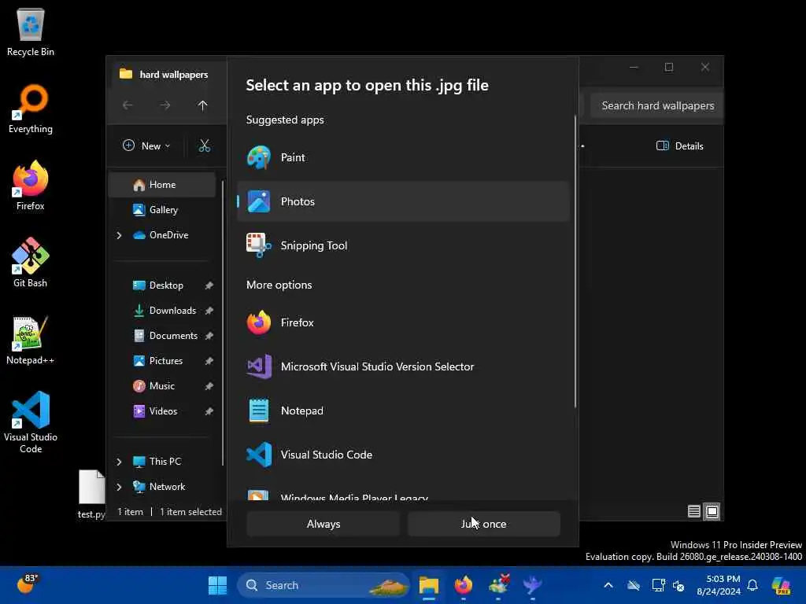Screen dimensions: 806x604
Task: Choose Firefox under More options
Action: (x=403, y=322)
